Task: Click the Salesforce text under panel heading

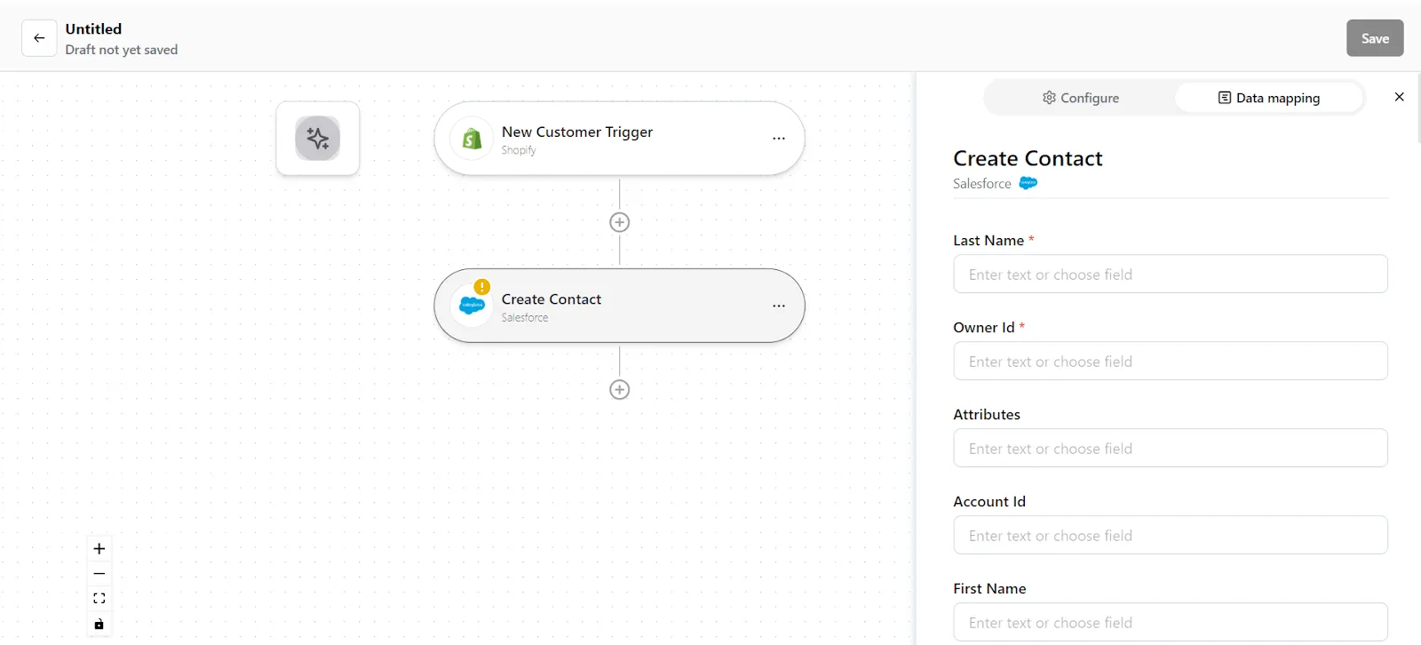Action: [x=982, y=183]
